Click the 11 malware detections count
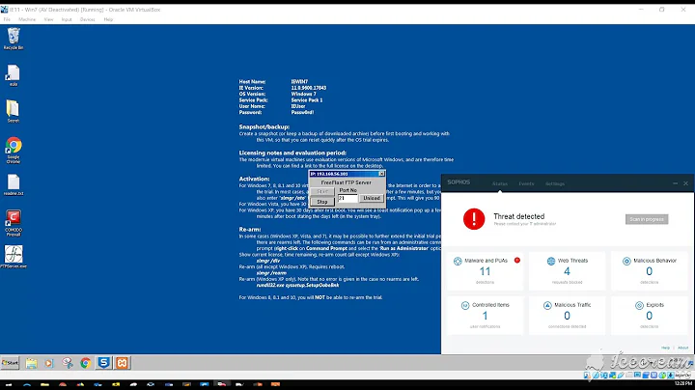Image resolution: width=695 pixels, height=390 pixels. (x=485, y=271)
